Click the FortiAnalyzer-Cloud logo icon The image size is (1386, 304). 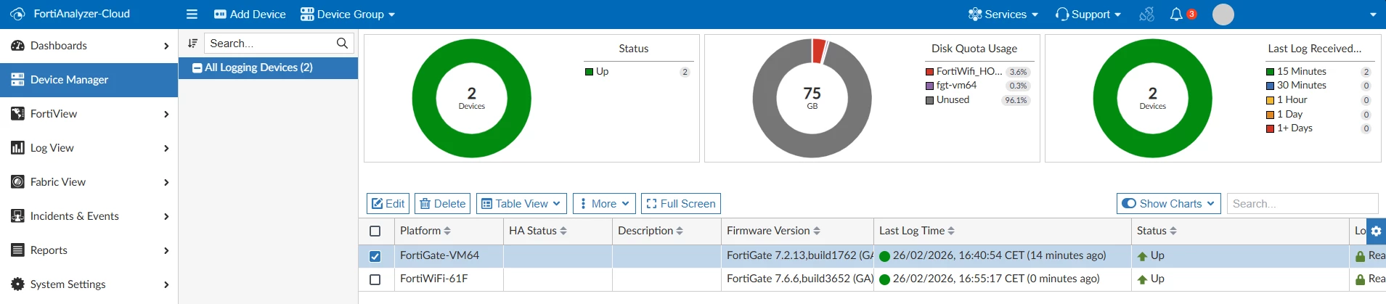coord(17,15)
